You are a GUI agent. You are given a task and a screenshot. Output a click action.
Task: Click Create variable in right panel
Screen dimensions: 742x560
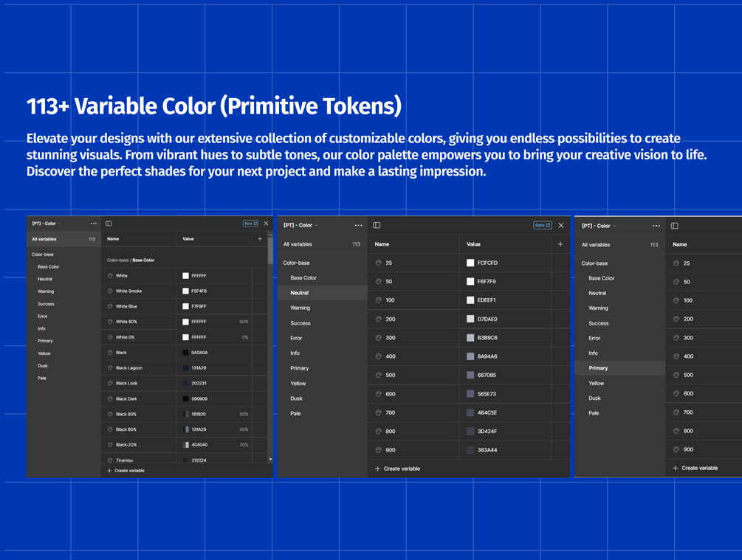(x=695, y=468)
